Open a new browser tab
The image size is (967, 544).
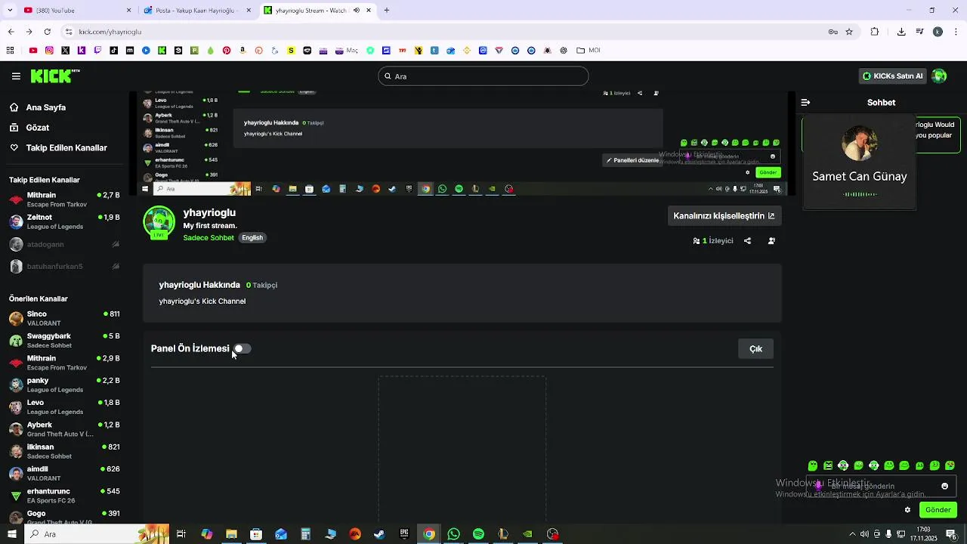(387, 11)
